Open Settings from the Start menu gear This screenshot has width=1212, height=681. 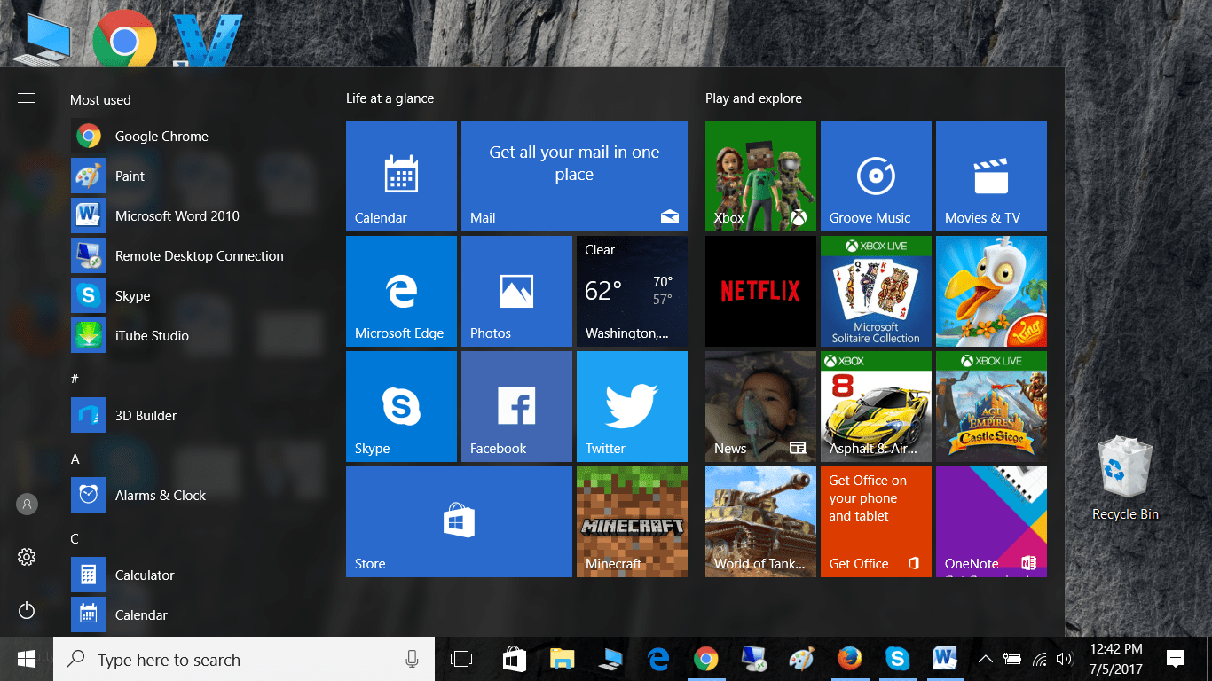click(27, 557)
